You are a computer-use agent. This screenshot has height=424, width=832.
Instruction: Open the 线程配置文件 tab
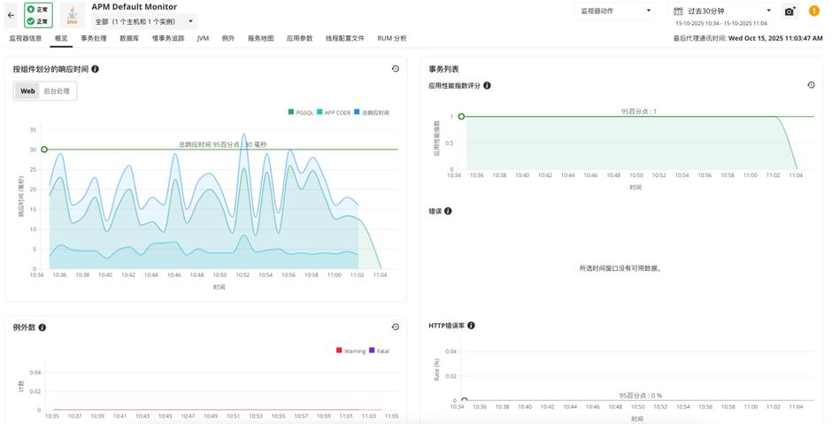tap(345, 39)
